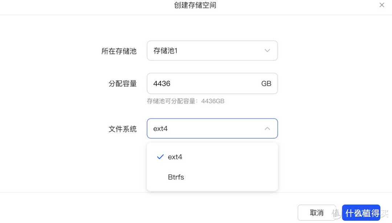Select the Btrfs file system option
This screenshot has height=223, width=392.
[x=176, y=177]
